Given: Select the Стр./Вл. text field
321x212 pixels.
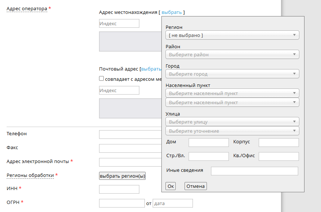Looking at the screenshot, I should pos(208,156).
